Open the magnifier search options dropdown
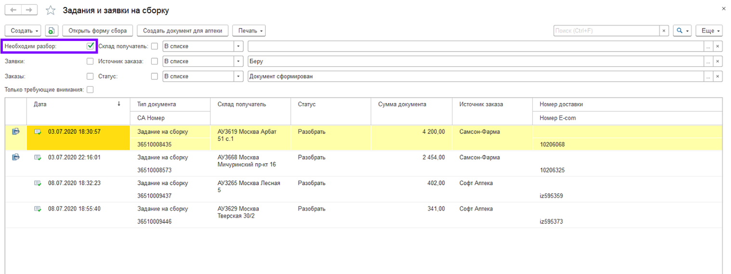Viewport: 731px width, 274px height. 683,31
